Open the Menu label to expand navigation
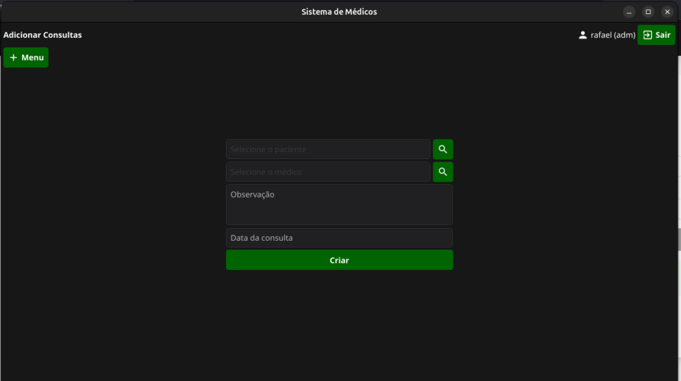This screenshot has height=381, width=681. (x=33, y=58)
